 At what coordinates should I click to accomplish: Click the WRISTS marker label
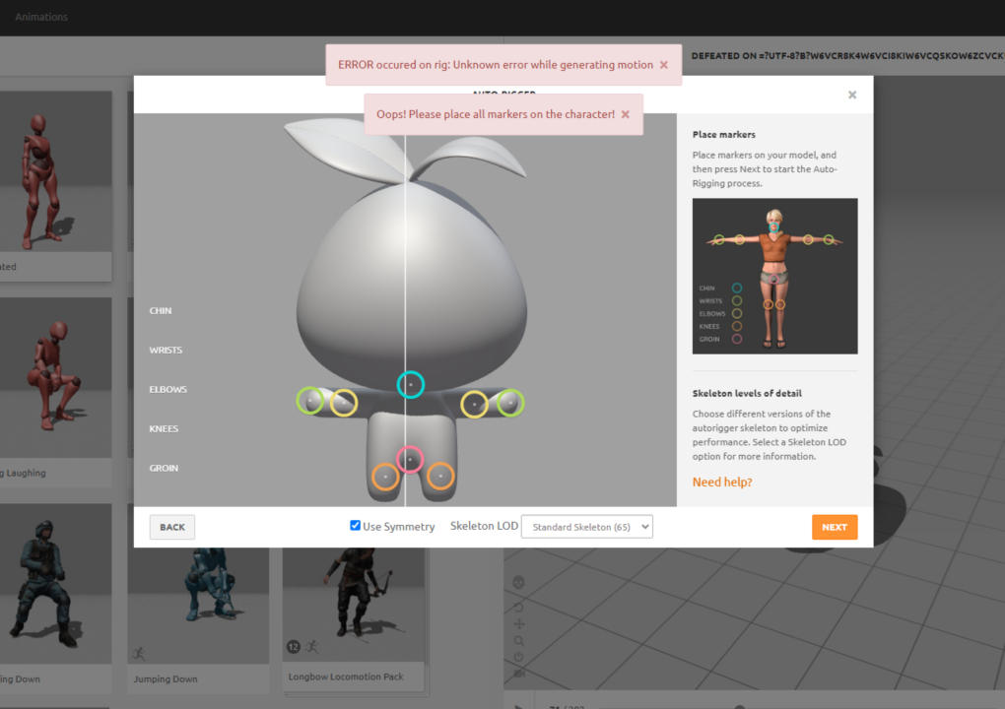click(x=166, y=350)
